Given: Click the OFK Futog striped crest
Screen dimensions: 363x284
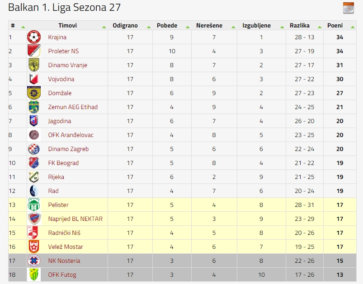Looking at the screenshot, I should coord(34,275).
